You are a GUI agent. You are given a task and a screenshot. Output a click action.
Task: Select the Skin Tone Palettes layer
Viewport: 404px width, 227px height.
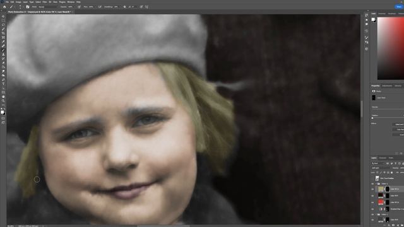click(x=388, y=178)
